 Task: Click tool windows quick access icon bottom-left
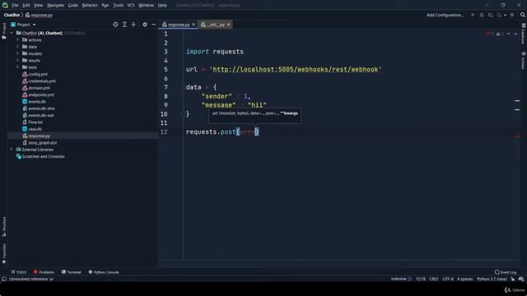point(4,279)
